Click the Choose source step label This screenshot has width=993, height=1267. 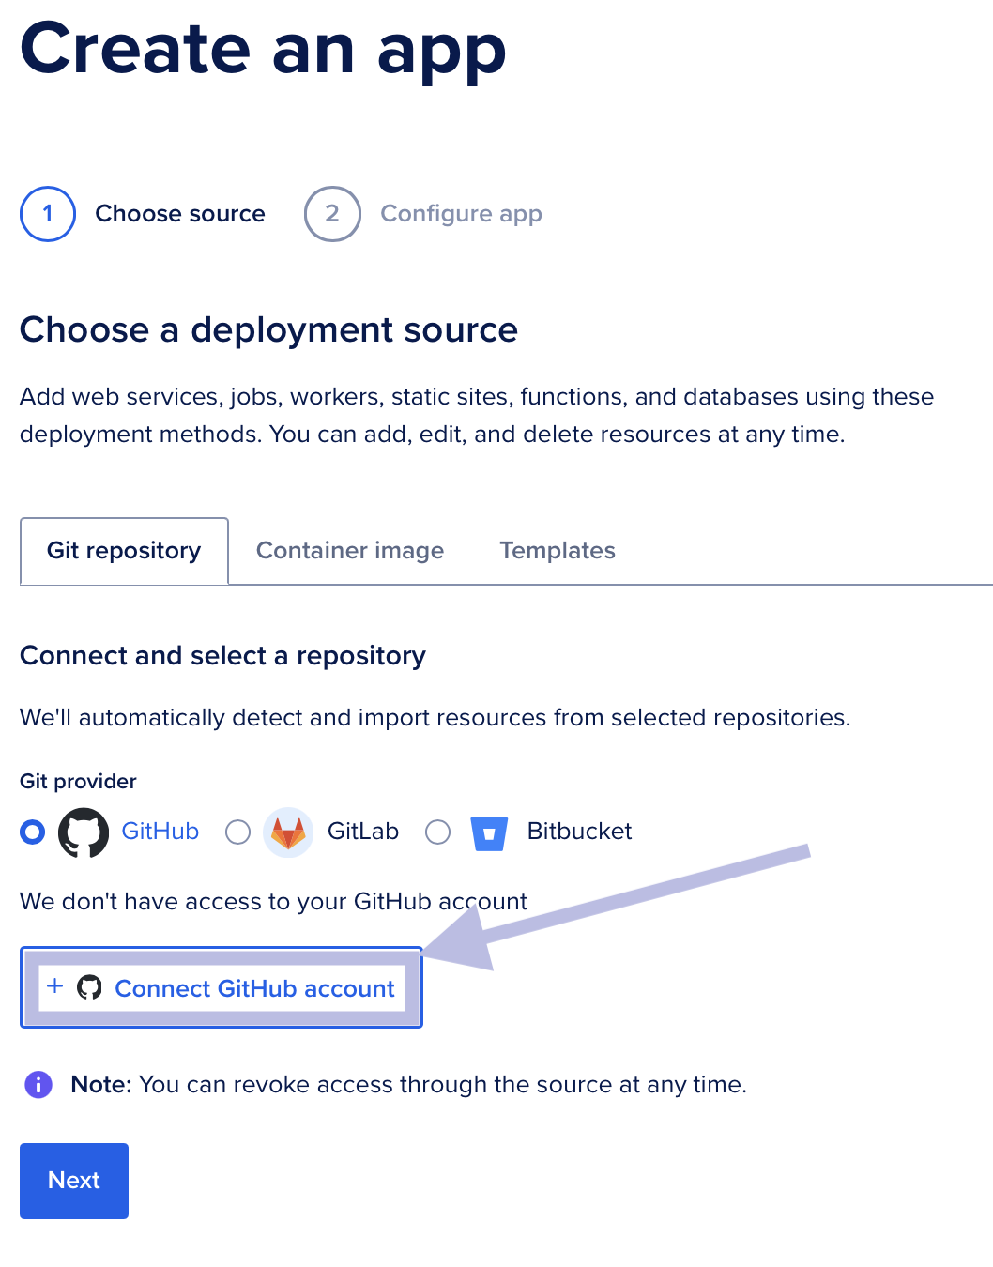[x=180, y=214]
